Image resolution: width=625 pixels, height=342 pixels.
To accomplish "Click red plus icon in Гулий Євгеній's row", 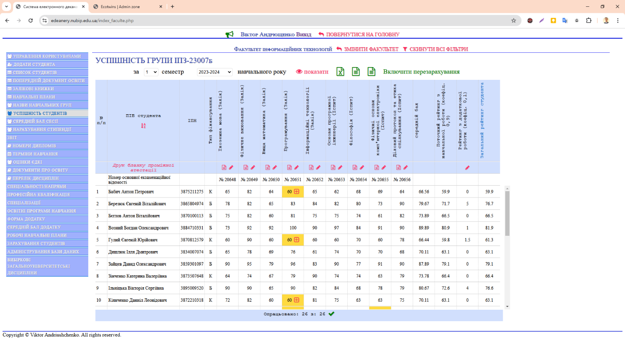I will click(296, 240).
